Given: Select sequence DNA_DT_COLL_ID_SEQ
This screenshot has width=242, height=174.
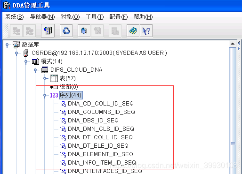Looking at the screenshot, I should point(100,137).
